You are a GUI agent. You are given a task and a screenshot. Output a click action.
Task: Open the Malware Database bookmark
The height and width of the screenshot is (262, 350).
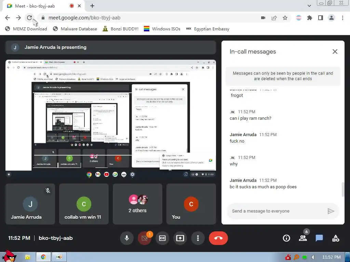coord(75,29)
